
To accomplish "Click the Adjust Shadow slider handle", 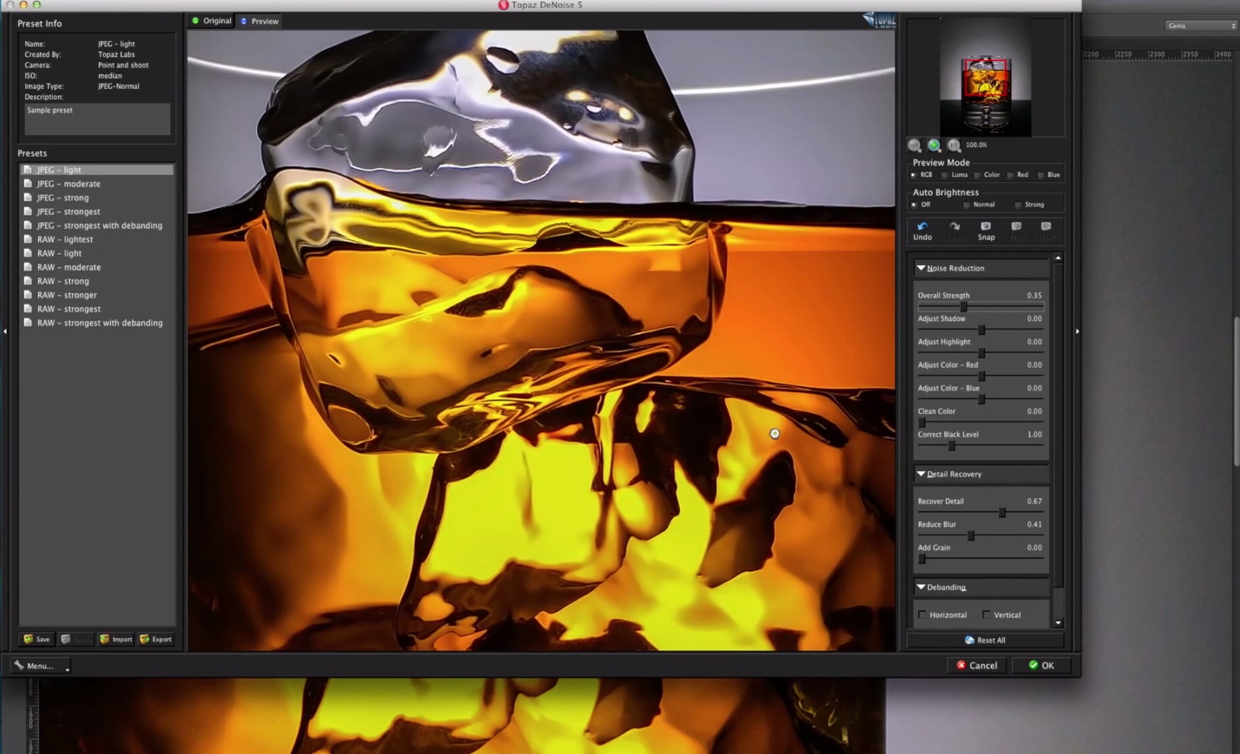I will point(981,330).
